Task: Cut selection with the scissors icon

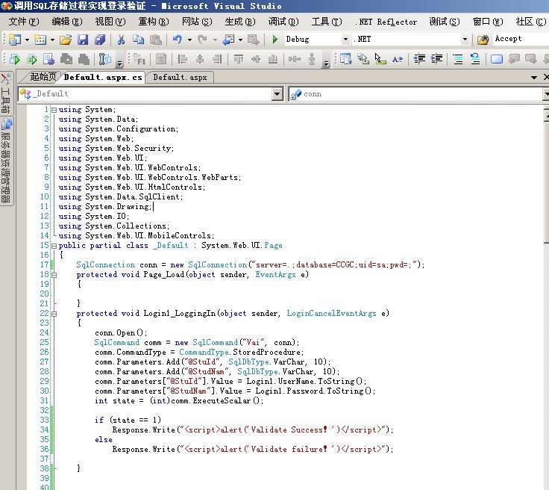Action: tap(121, 40)
